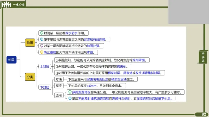
Task: Select the 分类 yellow node
Action: (30, 77)
